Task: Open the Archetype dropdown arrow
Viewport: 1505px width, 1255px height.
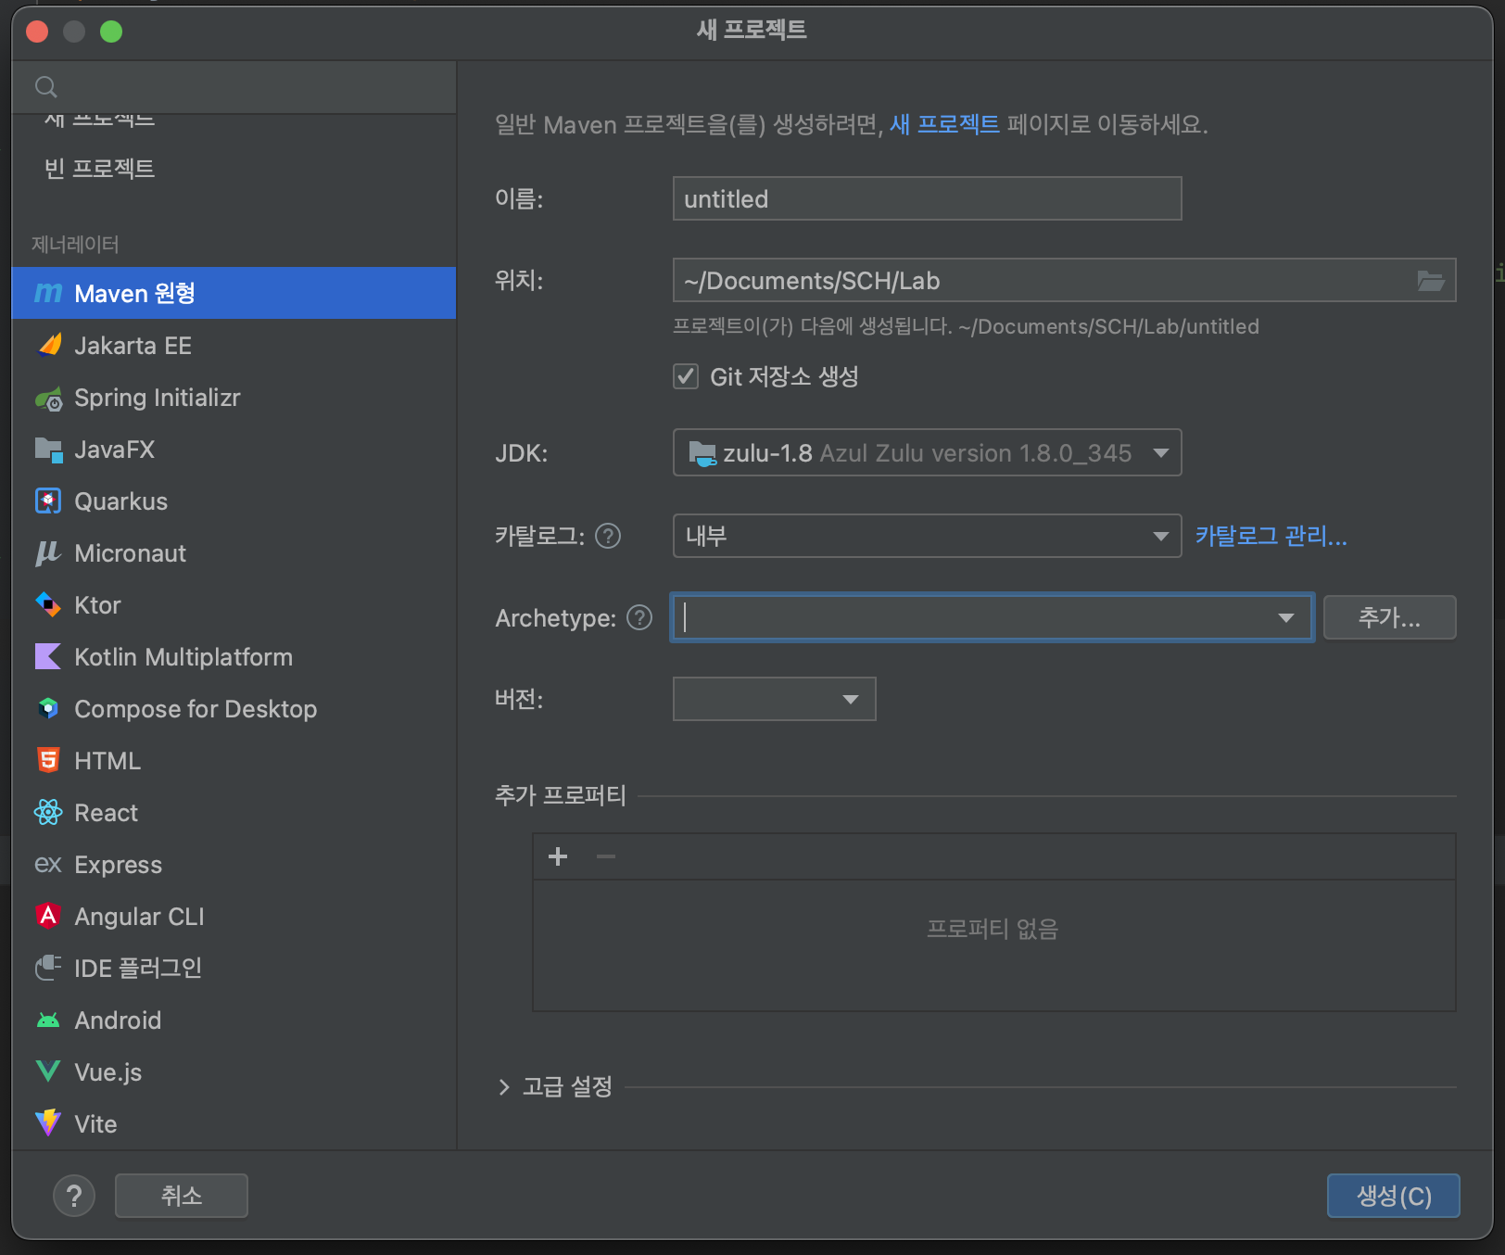Action: [1285, 617]
